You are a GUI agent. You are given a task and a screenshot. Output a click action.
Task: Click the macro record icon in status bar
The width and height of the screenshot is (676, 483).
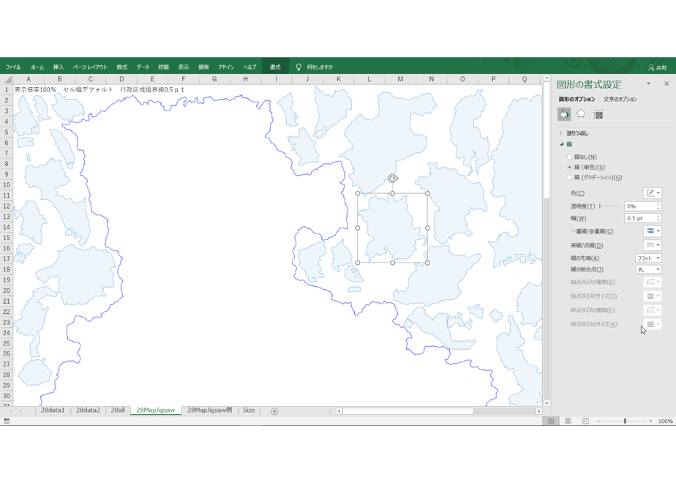pyautogui.click(x=7, y=421)
